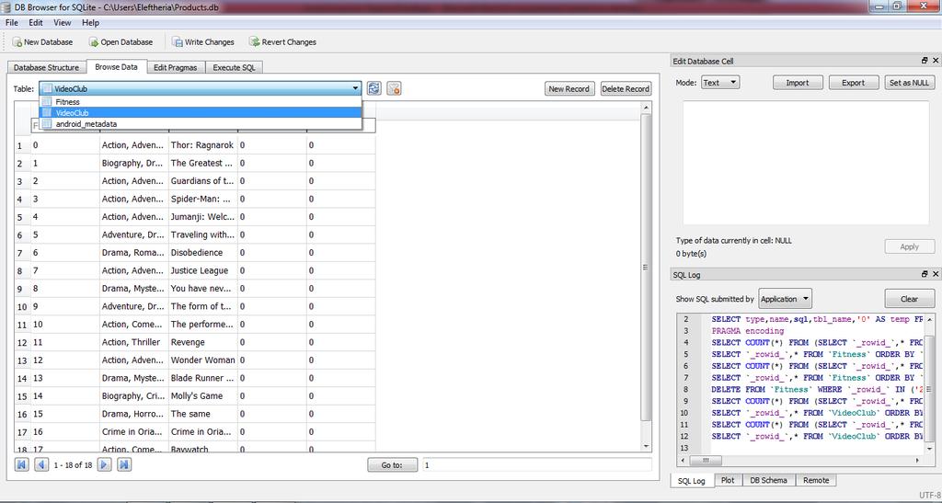Close the Edit Database Cell panel
Image resolution: width=942 pixels, height=503 pixels.
coord(936,61)
